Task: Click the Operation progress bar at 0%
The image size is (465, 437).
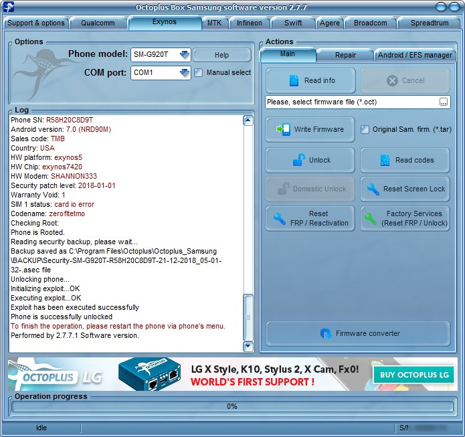Action: pyautogui.click(x=232, y=406)
